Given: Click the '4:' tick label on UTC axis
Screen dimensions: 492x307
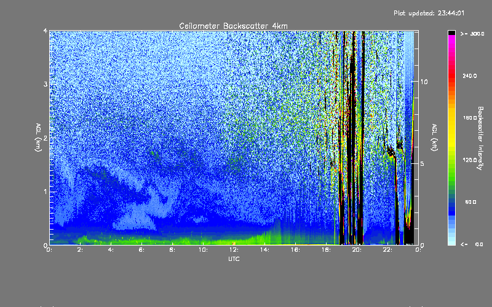Looking at the screenshot, I should pos(111,250).
